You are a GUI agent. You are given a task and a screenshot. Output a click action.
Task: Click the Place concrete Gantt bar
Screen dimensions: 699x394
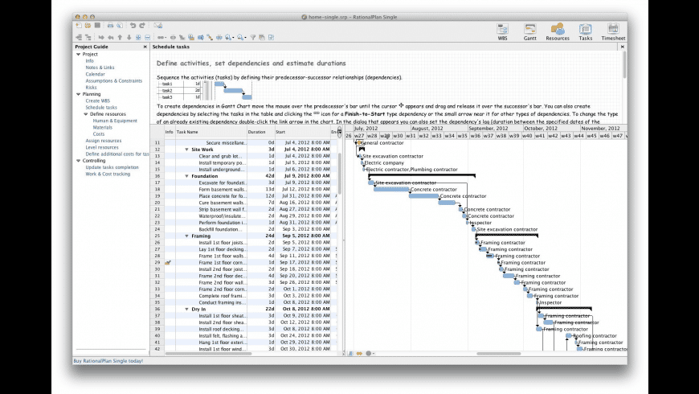tap(423, 196)
